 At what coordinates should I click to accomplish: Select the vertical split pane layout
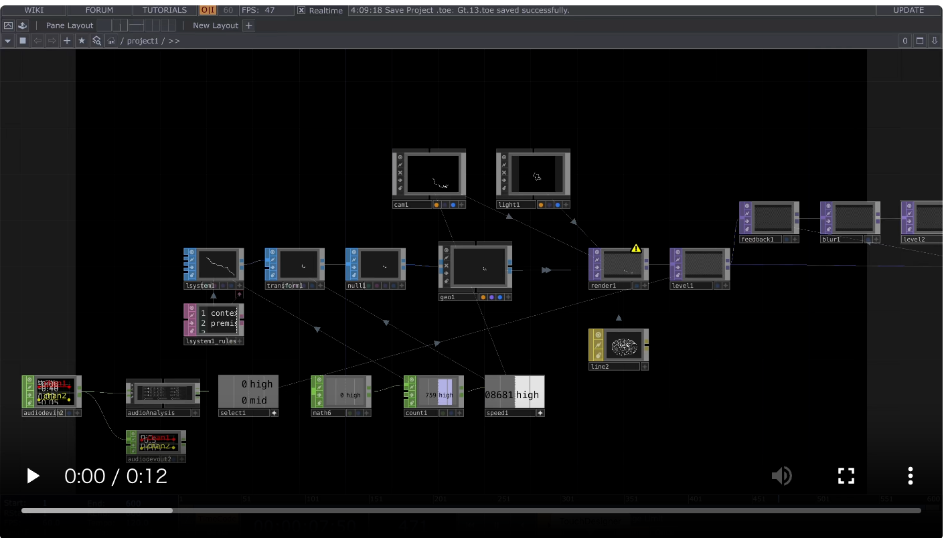pos(120,25)
